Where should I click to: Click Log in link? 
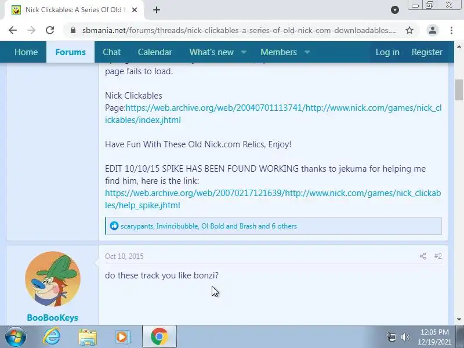pos(387,52)
